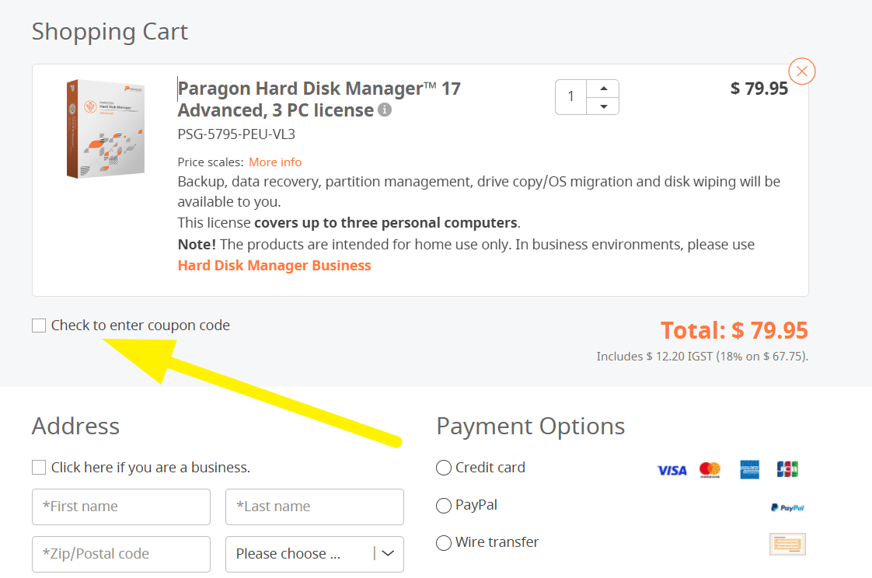Select PayPal payment option
This screenshot has width=872, height=578.
point(443,506)
